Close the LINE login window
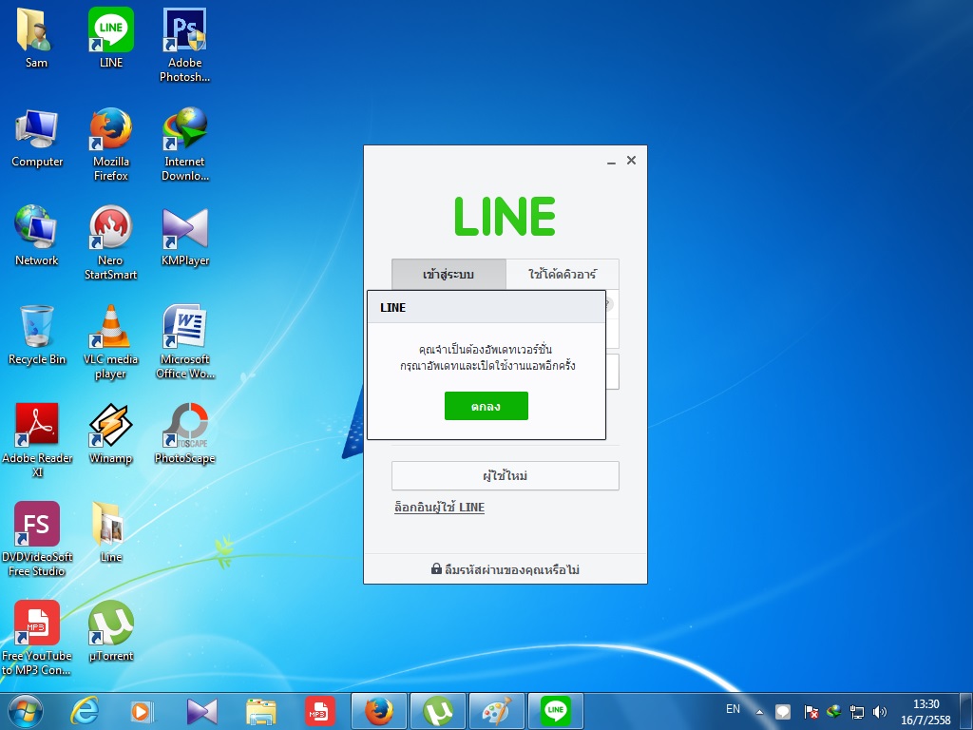The height and width of the screenshot is (730, 973). (631, 160)
